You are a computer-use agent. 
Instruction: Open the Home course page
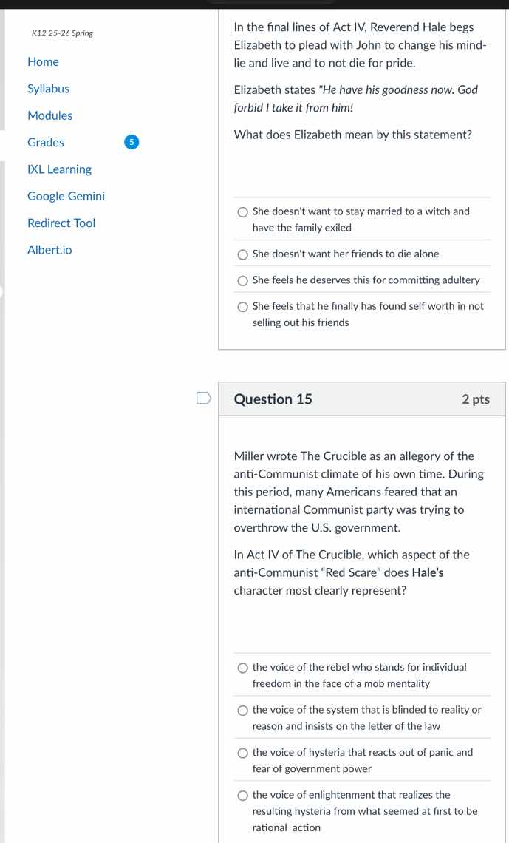pyautogui.click(x=43, y=62)
